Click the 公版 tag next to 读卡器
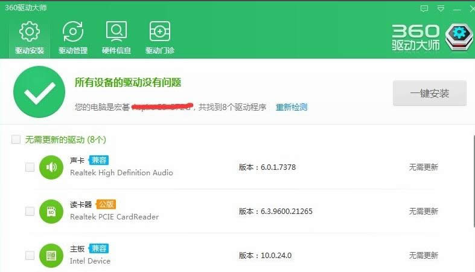This screenshot has width=475, height=272. pyautogui.click(x=106, y=204)
